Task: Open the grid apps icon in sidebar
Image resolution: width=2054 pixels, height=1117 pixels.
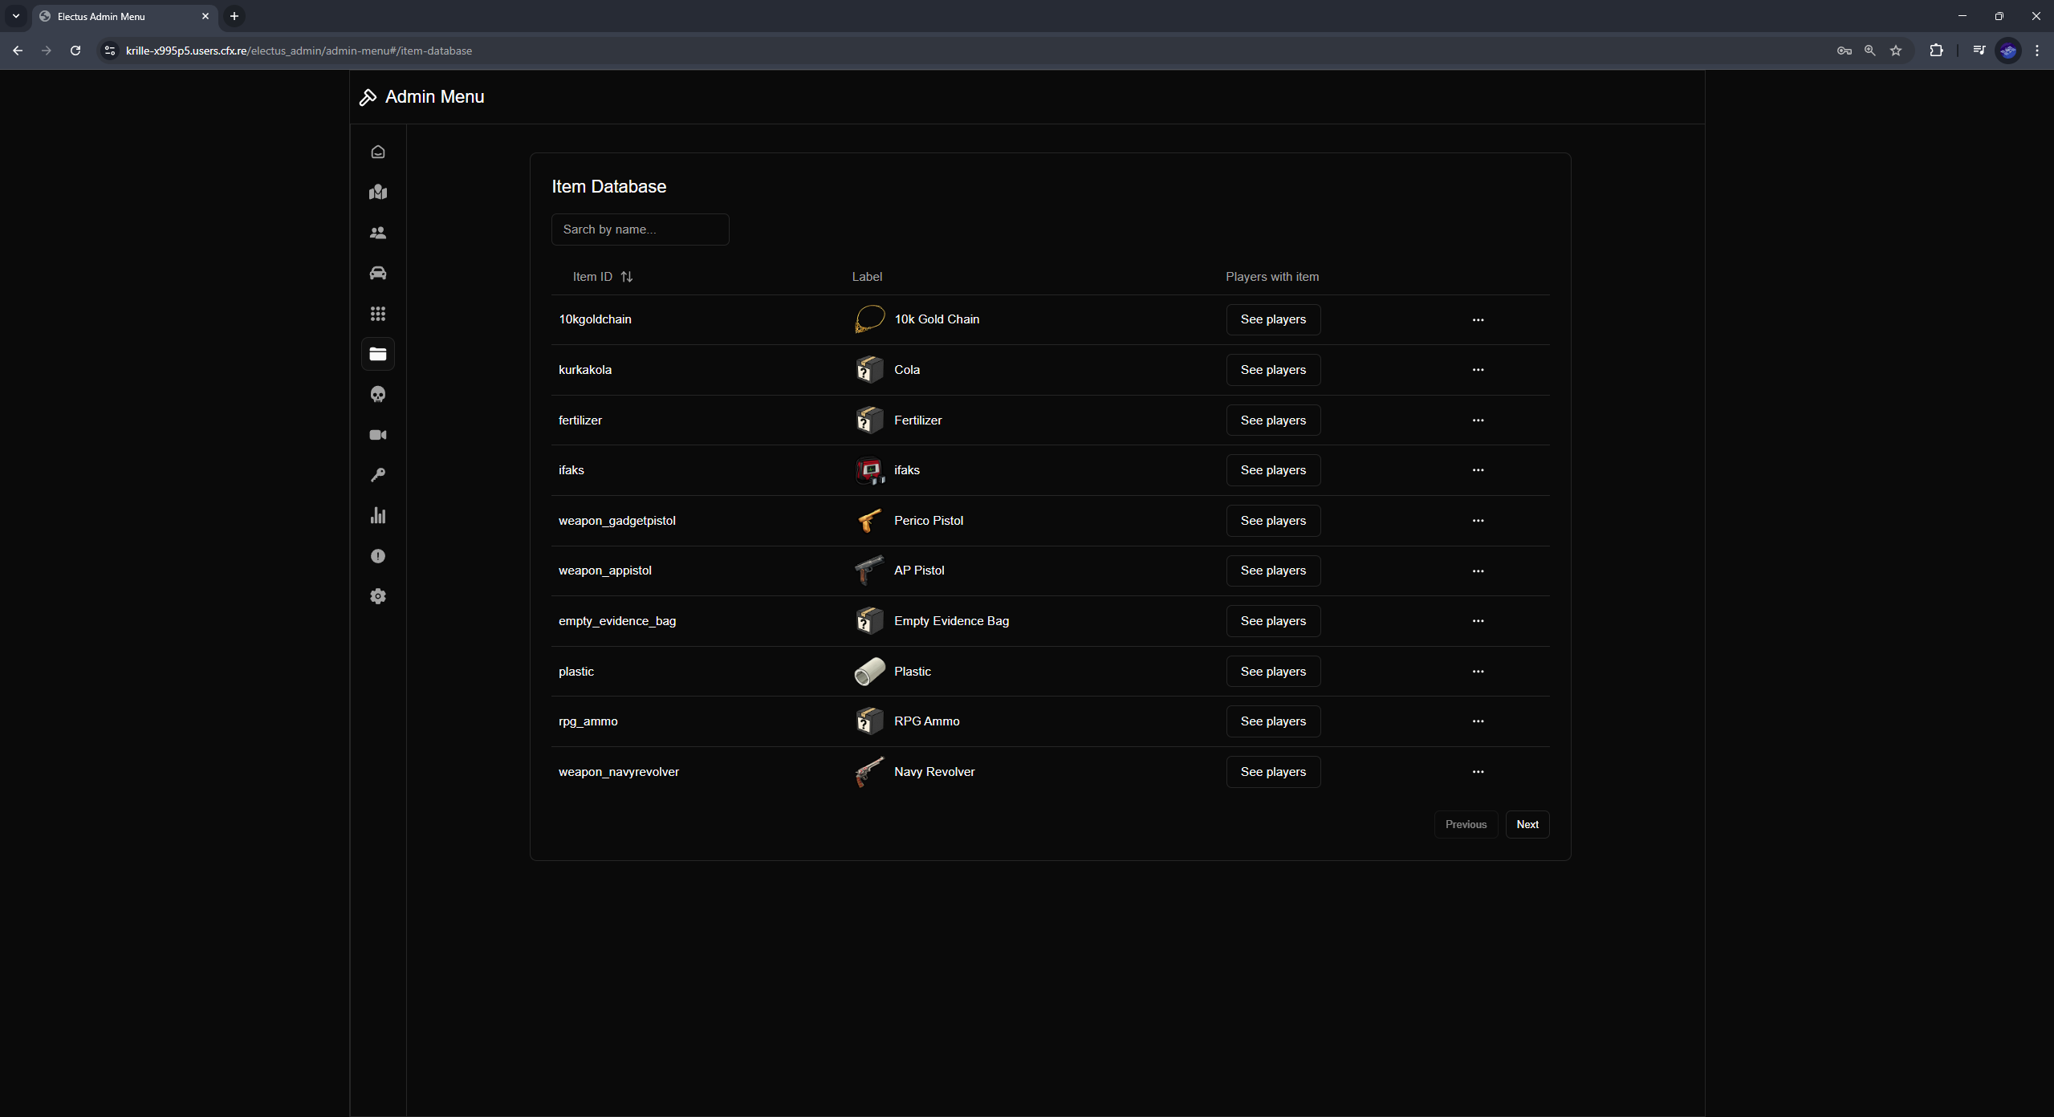Action: [x=378, y=314]
